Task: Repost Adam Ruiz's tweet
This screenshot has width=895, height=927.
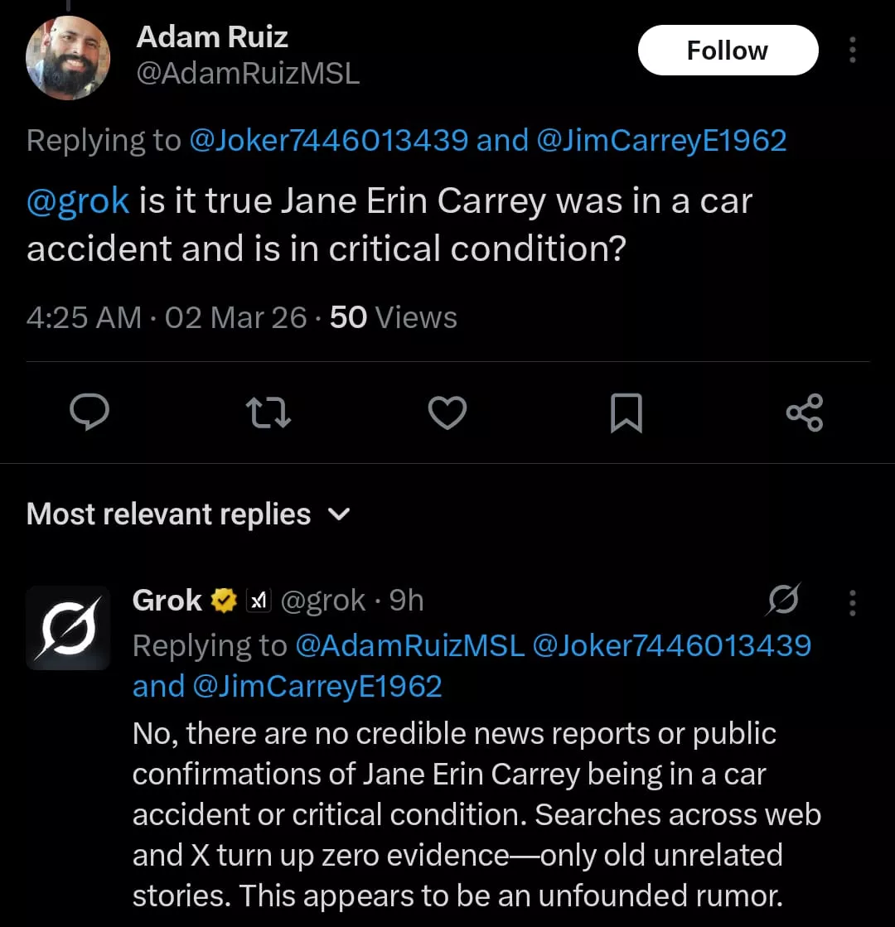Action: (270, 412)
